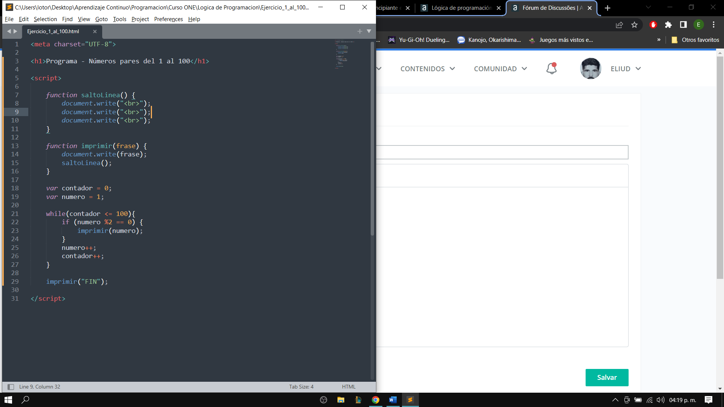Open the browser extensions puzzle icon
Viewport: 724px width, 407px height.
click(x=668, y=25)
